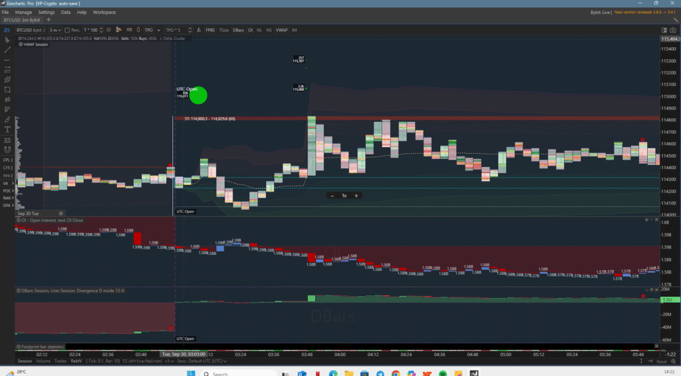Select the brush drawing tool
Image resolution: width=681 pixels, height=376 pixels.
tap(7, 119)
